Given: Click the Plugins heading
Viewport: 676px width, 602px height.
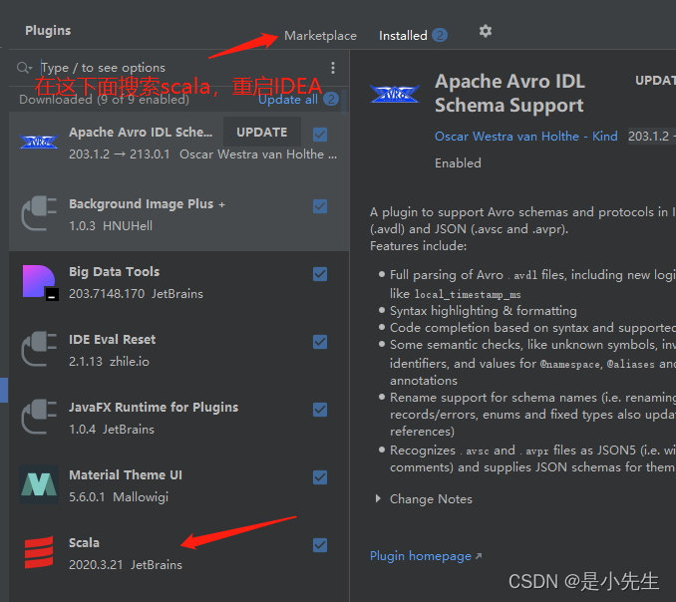Looking at the screenshot, I should tap(48, 30).
